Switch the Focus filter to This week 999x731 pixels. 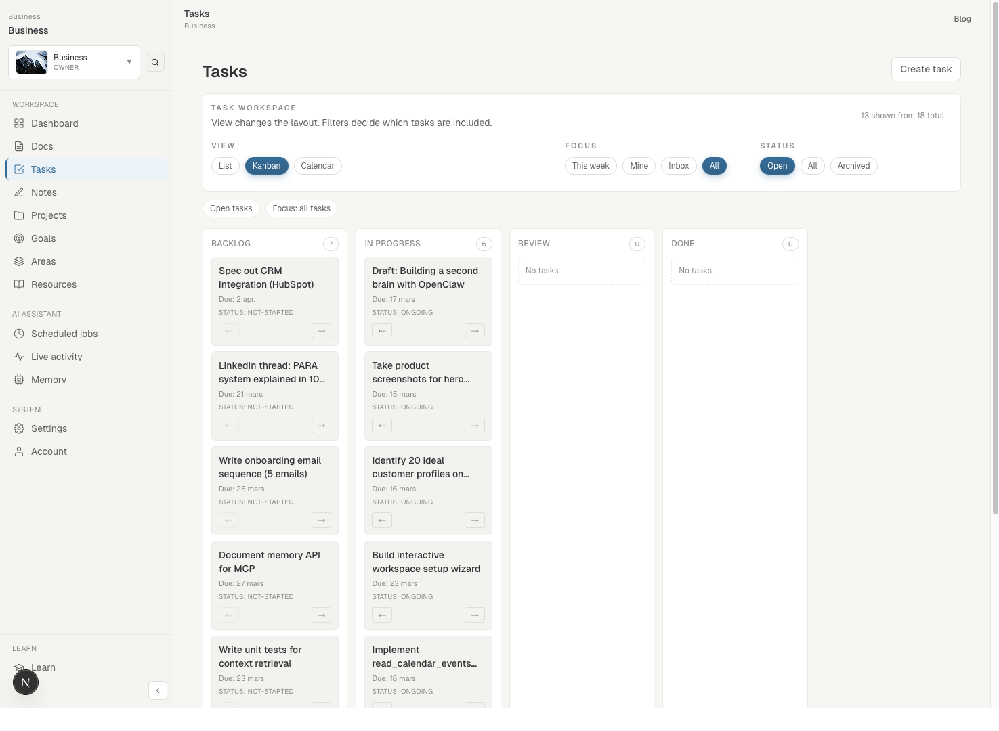(x=590, y=166)
